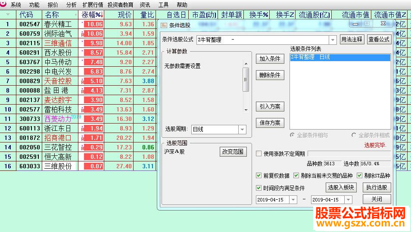
Task: Select stock 三维股份
Action: coord(58,166)
